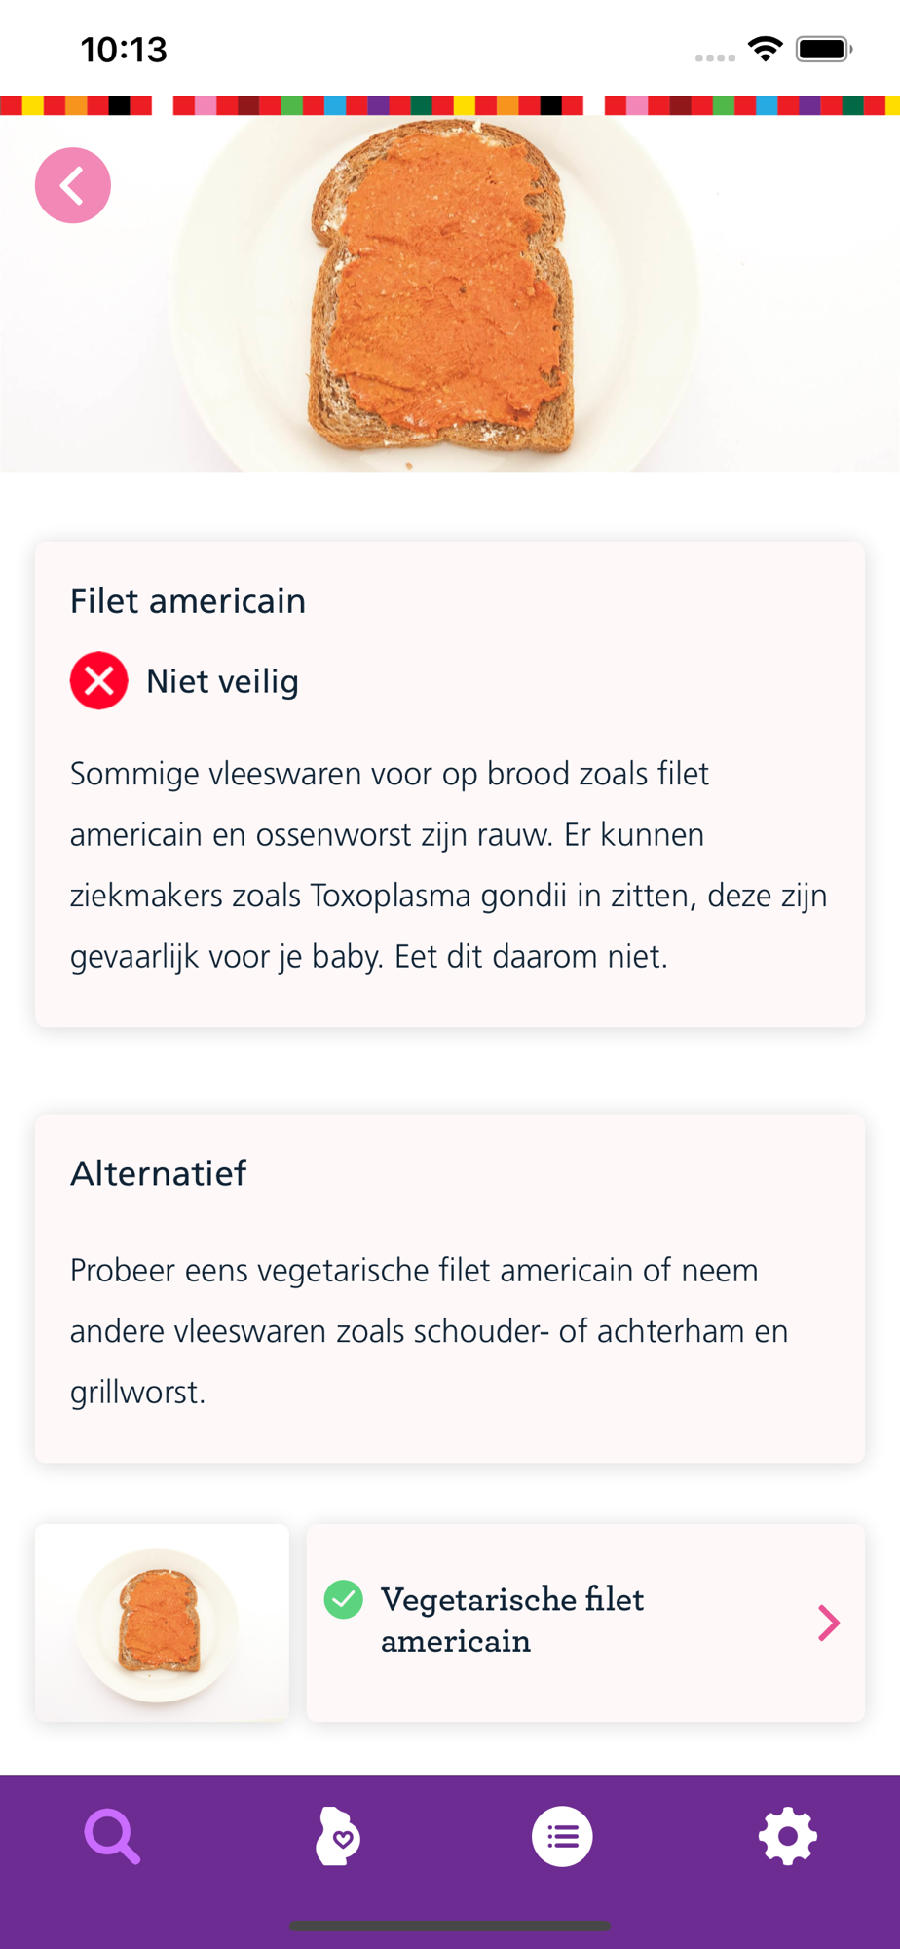The image size is (900, 1949).
Task: Open settings gear in bottom bar
Action: point(787,1837)
